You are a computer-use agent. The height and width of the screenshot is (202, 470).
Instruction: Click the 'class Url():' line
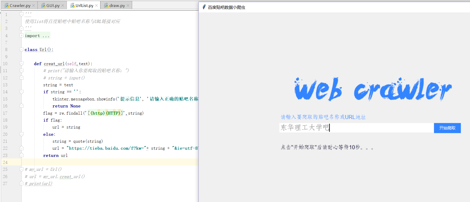click(39, 49)
